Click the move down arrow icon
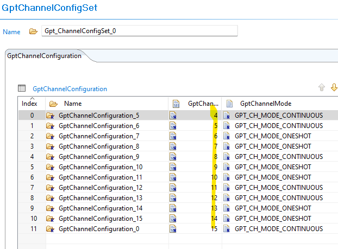The image size is (338, 249). point(334,87)
